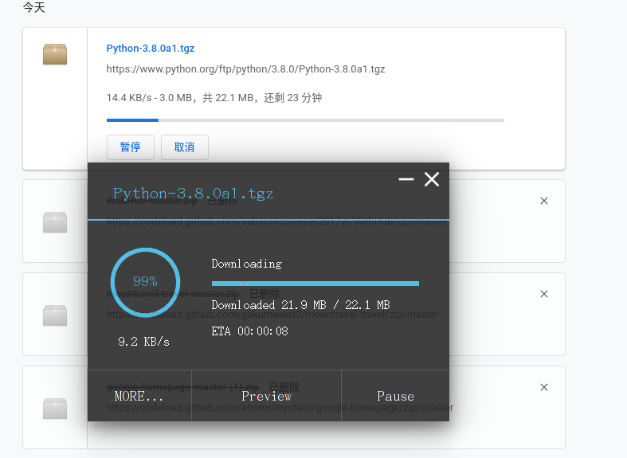Click the Python-3.8.0a1.tgz package icon
Screen dimensions: 627x458
55,54
